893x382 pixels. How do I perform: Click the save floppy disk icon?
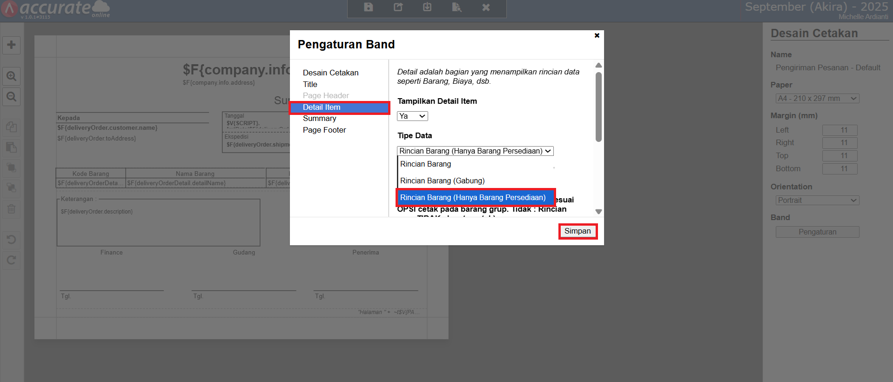click(x=369, y=7)
